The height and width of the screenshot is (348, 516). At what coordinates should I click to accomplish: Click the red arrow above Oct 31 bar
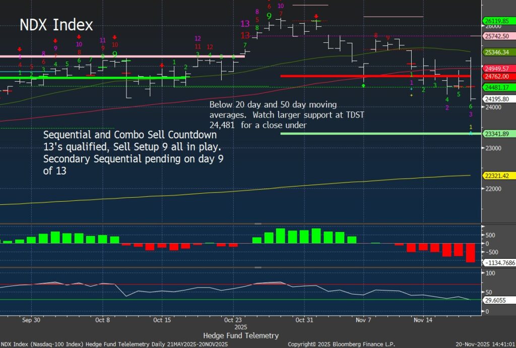tap(316, 16)
